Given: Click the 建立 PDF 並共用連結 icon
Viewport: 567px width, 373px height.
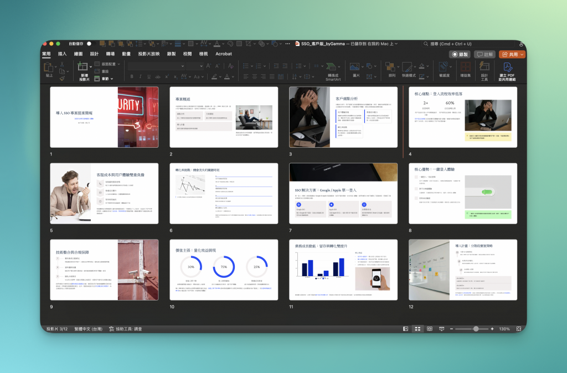Looking at the screenshot, I should tap(508, 67).
